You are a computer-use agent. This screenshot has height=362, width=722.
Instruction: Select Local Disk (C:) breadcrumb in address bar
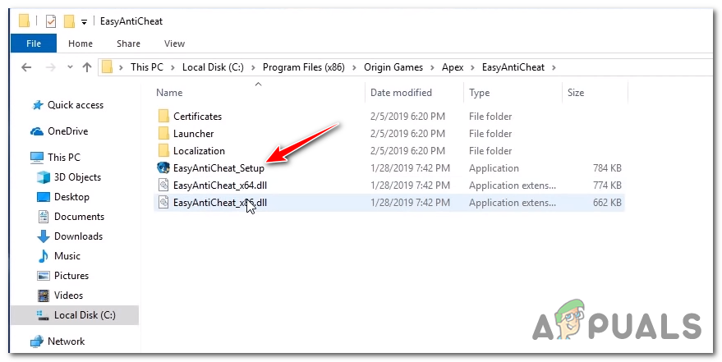(x=213, y=67)
